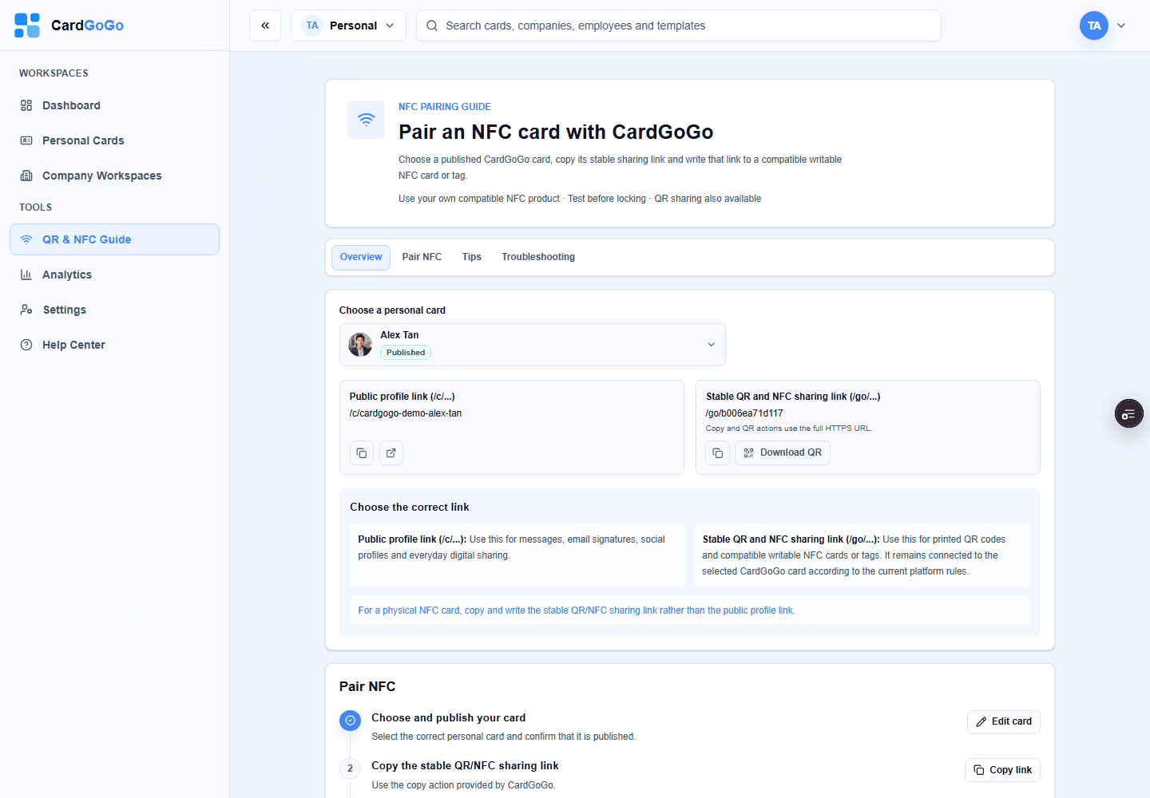Switch to the Tips tab
This screenshot has width=1150, height=798.
pos(472,257)
